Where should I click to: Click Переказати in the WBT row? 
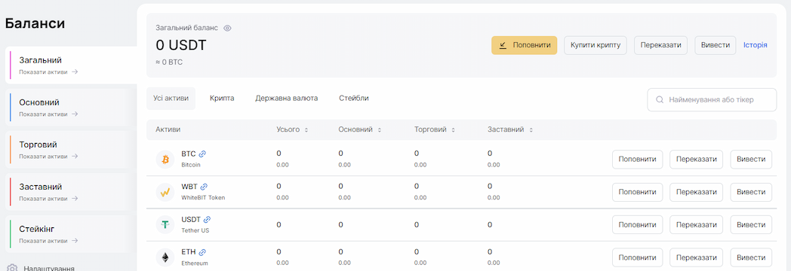(x=696, y=192)
